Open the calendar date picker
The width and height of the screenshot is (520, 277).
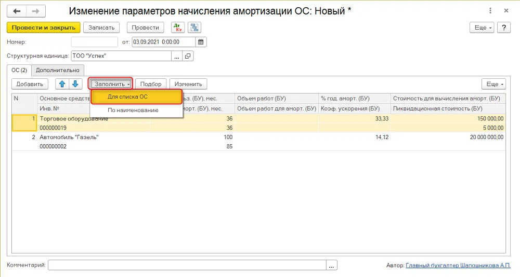coord(201,42)
